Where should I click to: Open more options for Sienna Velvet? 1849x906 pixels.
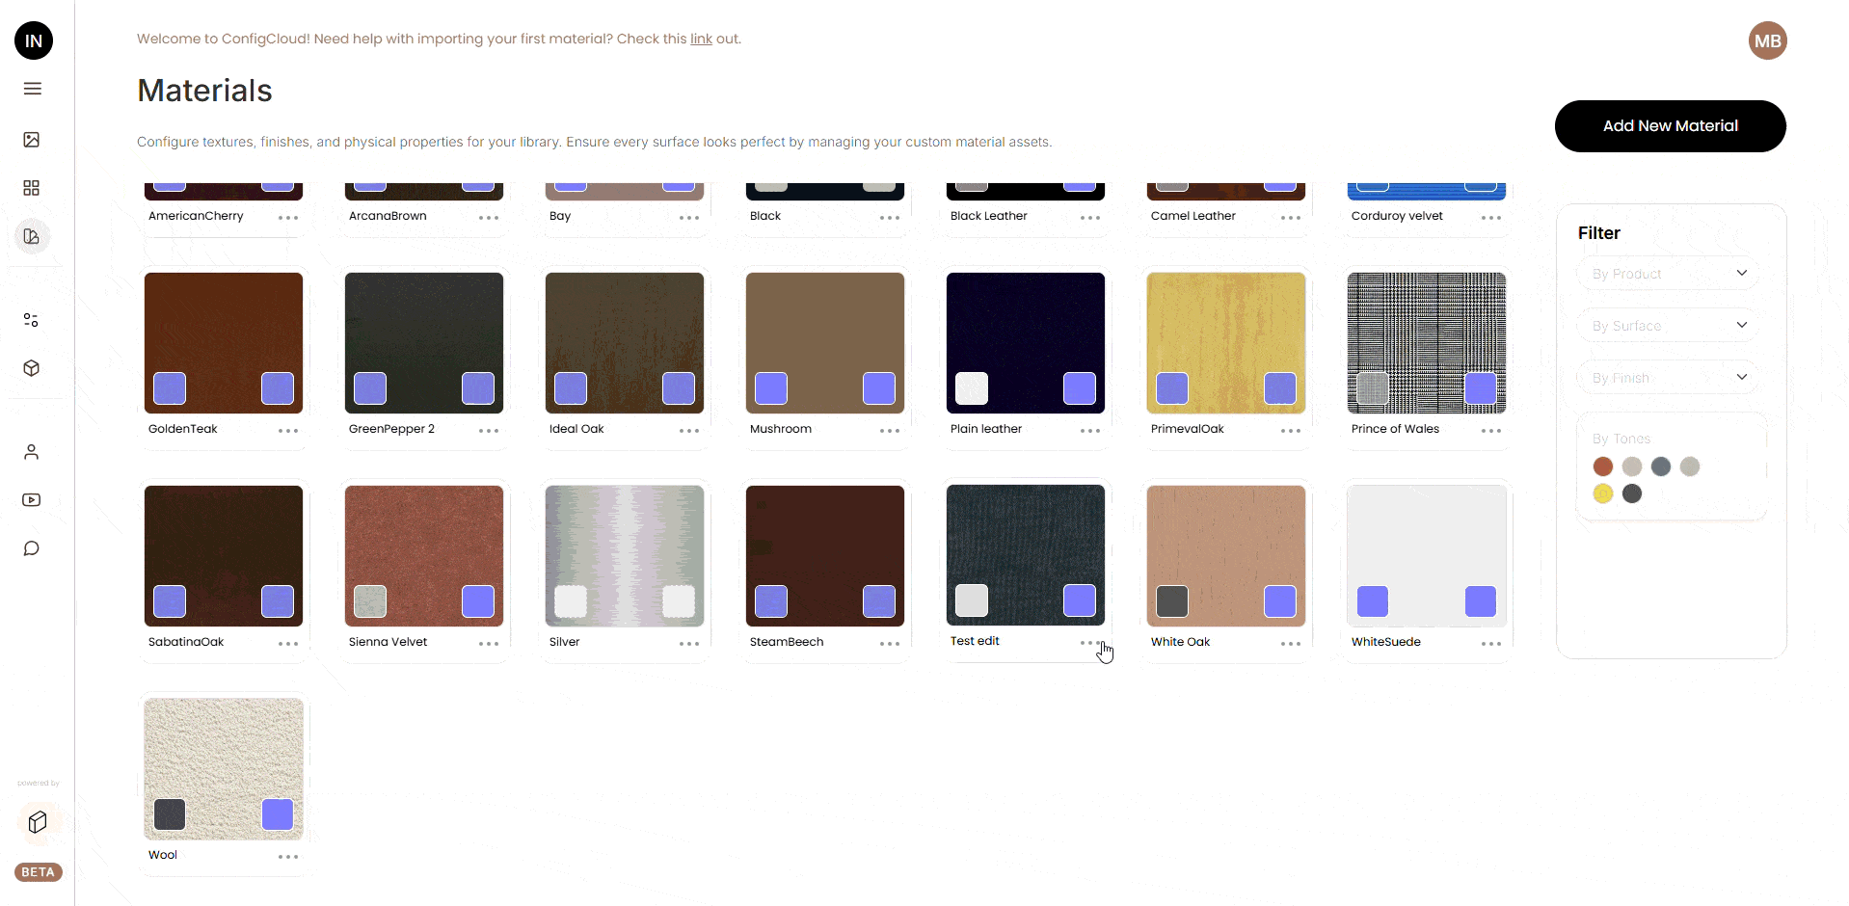489,644
